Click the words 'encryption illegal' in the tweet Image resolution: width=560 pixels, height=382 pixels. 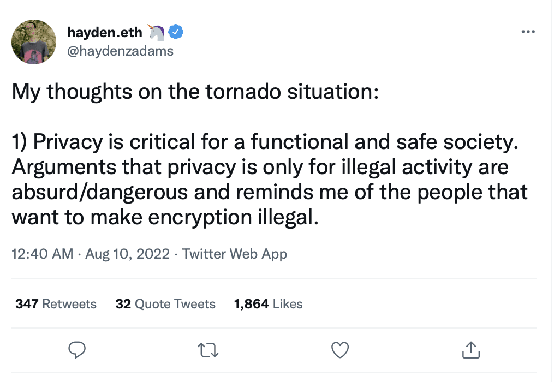tap(233, 217)
